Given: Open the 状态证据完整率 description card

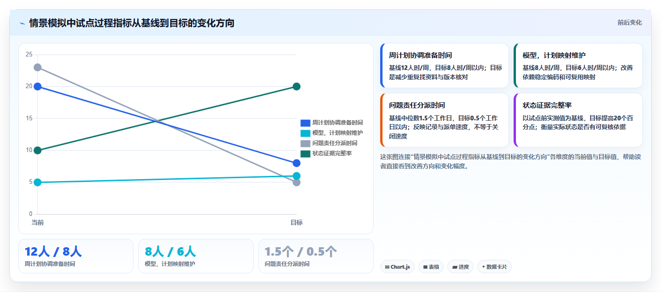Looking at the screenshot, I should [578, 120].
